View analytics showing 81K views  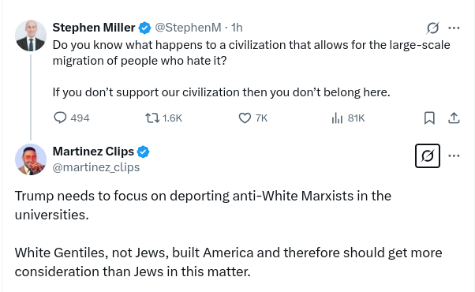pyautogui.click(x=348, y=118)
